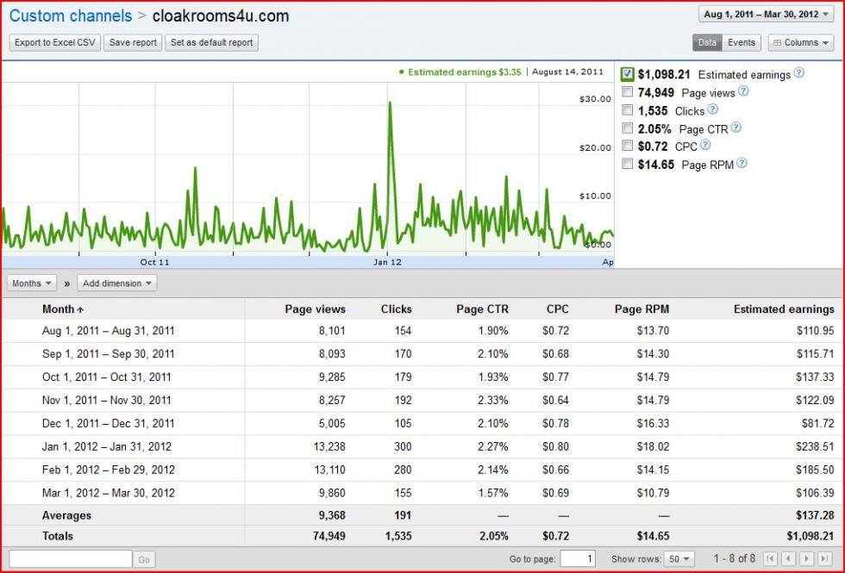This screenshot has height=573, width=845.
Task: Sort by Clicks column header
Action: point(396,309)
